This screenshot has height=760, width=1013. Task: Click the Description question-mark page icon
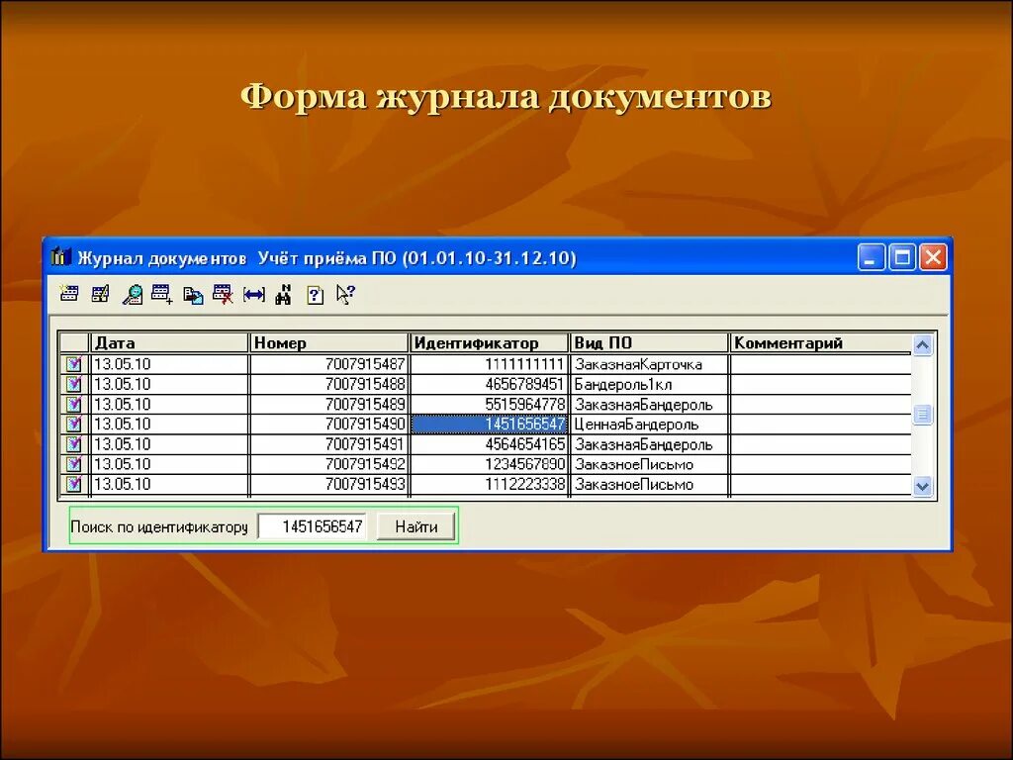pyautogui.click(x=315, y=295)
